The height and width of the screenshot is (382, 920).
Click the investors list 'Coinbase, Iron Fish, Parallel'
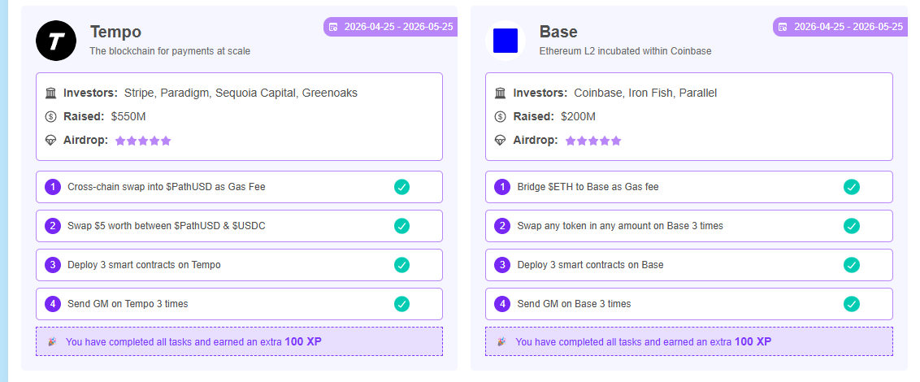(645, 93)
